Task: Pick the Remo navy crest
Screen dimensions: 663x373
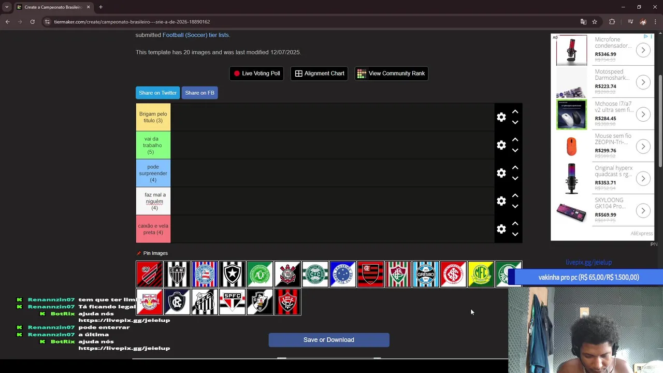Action: 177,302
